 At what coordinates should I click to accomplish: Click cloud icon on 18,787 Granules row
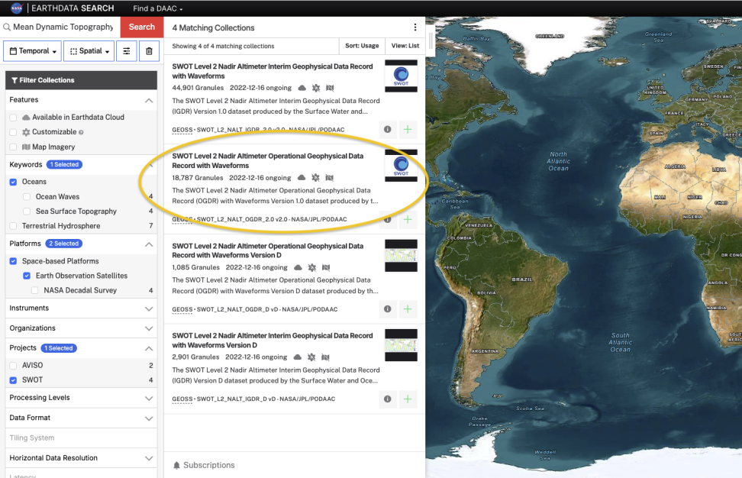[x=302, y=177]
